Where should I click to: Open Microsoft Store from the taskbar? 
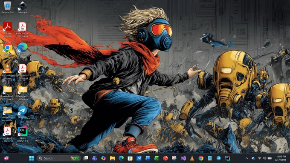click(130, 158)
